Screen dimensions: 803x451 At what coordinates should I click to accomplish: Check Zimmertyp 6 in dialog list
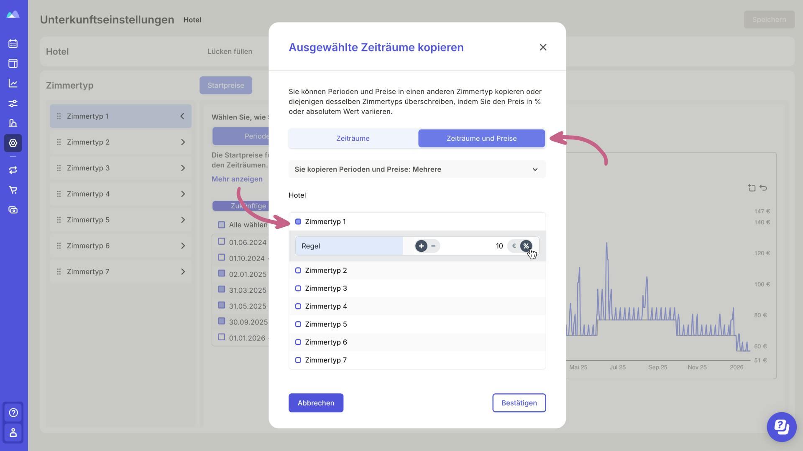click(298, 342)
